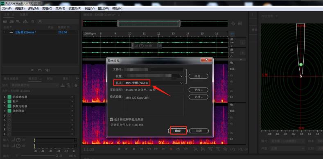Click the favorite star icon in effects rack
The width and height of the screenshot is (323, 159).
(76, 85)
